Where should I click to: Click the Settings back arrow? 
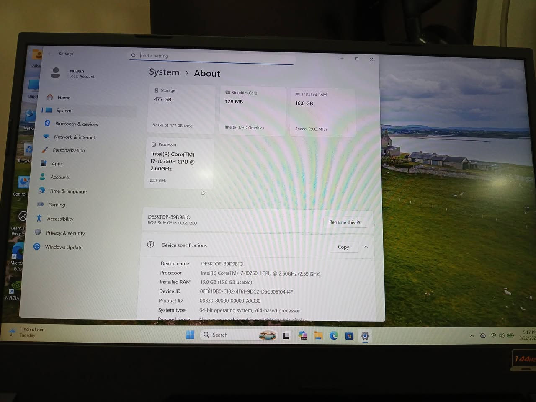tap(50, 54)
